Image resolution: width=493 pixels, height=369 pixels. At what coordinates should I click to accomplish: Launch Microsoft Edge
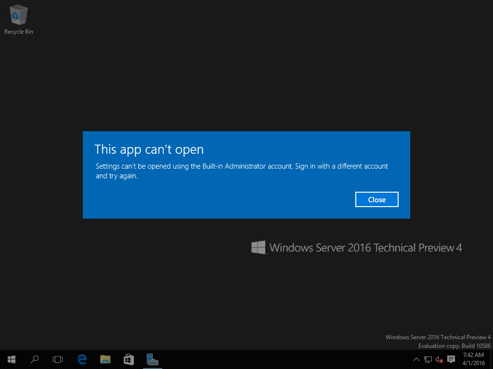[81, 359]
